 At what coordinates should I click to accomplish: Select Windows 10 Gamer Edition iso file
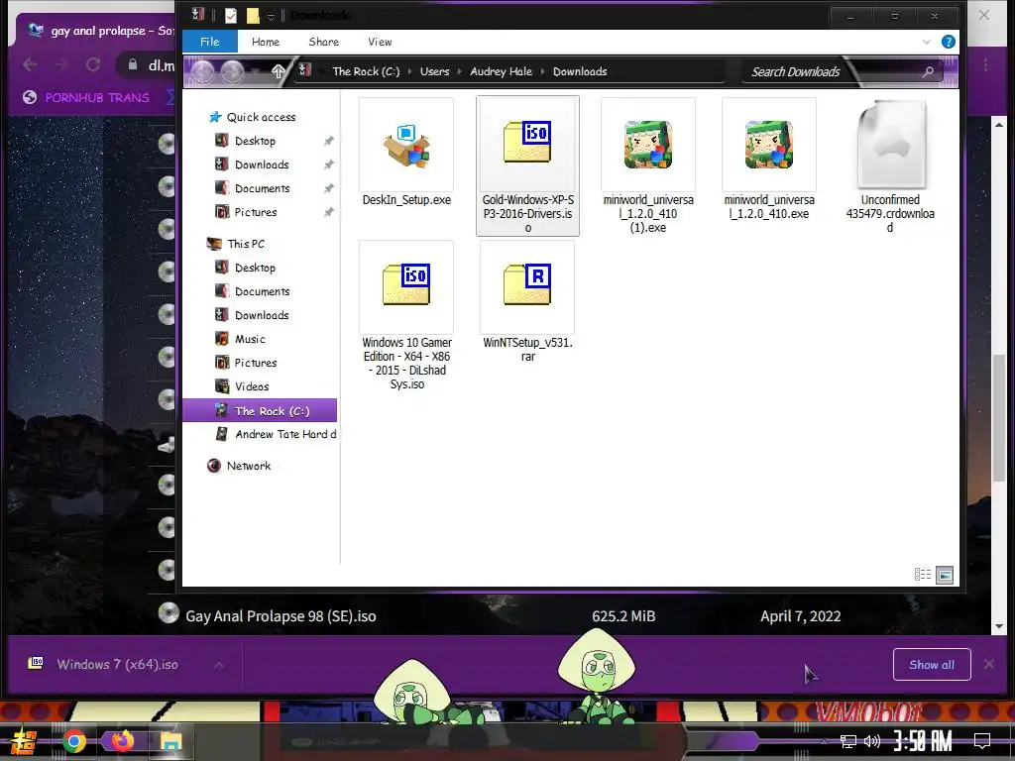(406, 315)
